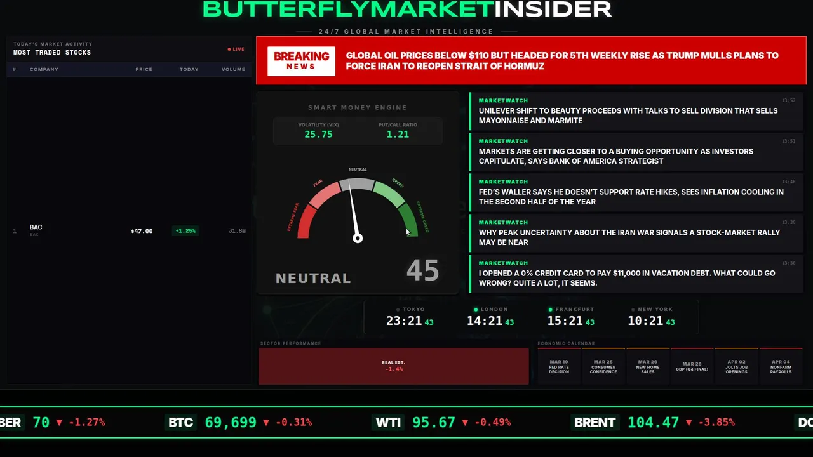Click the BTC change -0.31%
This screenshot has width=813, height=457.
click(x=294, y=422)
